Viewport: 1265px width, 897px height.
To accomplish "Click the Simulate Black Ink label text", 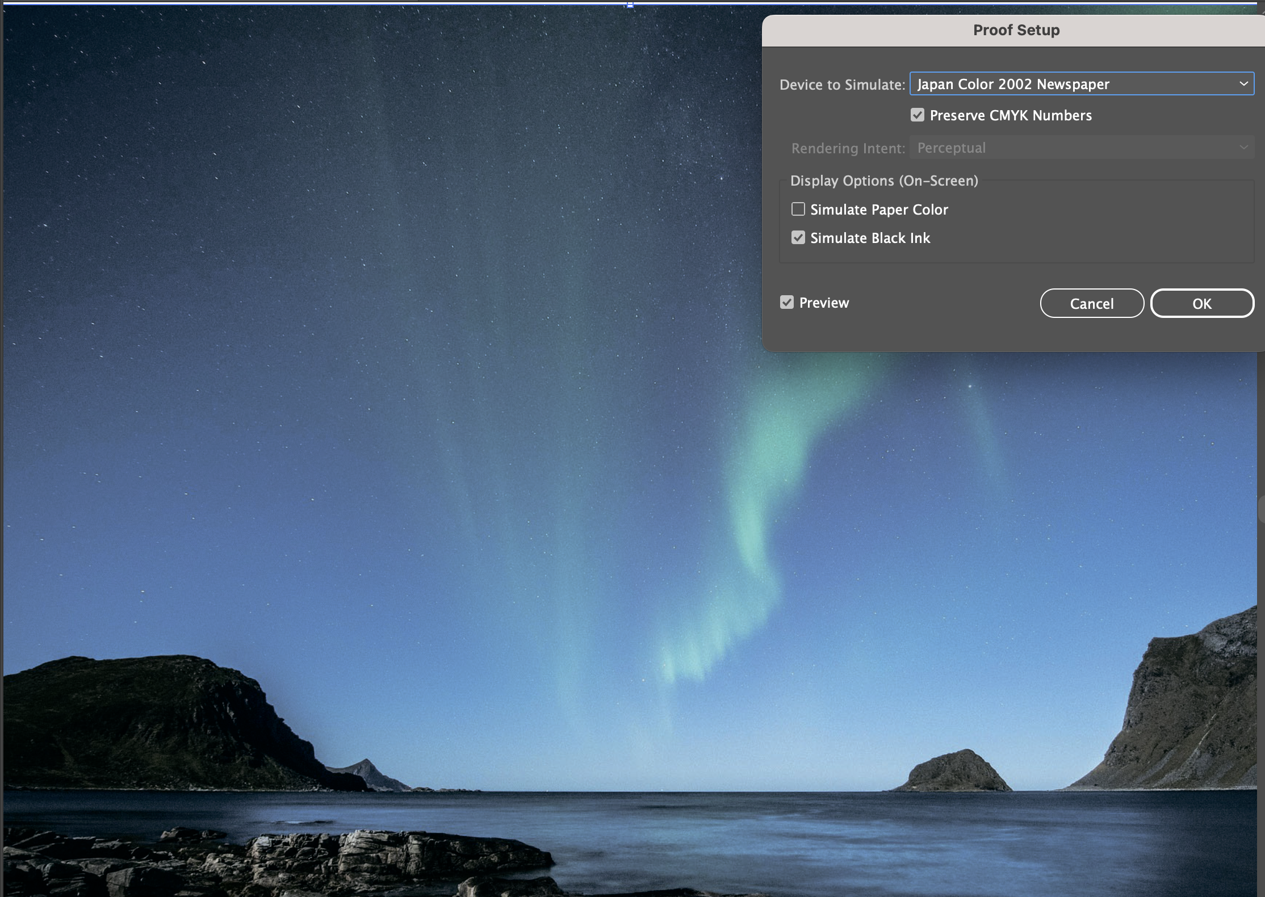I will pos(870,238).
